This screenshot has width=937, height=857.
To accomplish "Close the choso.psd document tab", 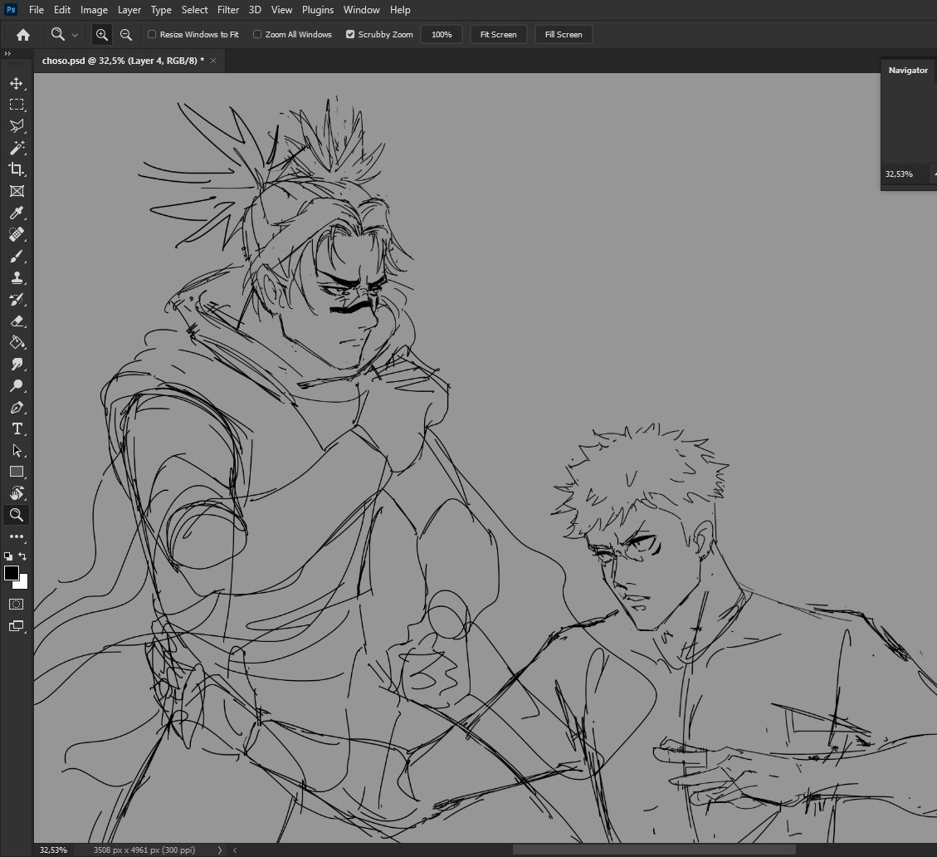I will (213, 61).
